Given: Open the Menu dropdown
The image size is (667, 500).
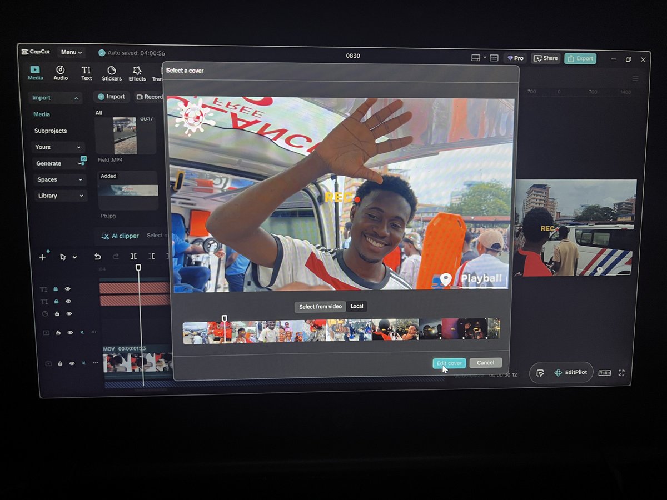Looking at the screenshot, I should [x=71, y=52].
